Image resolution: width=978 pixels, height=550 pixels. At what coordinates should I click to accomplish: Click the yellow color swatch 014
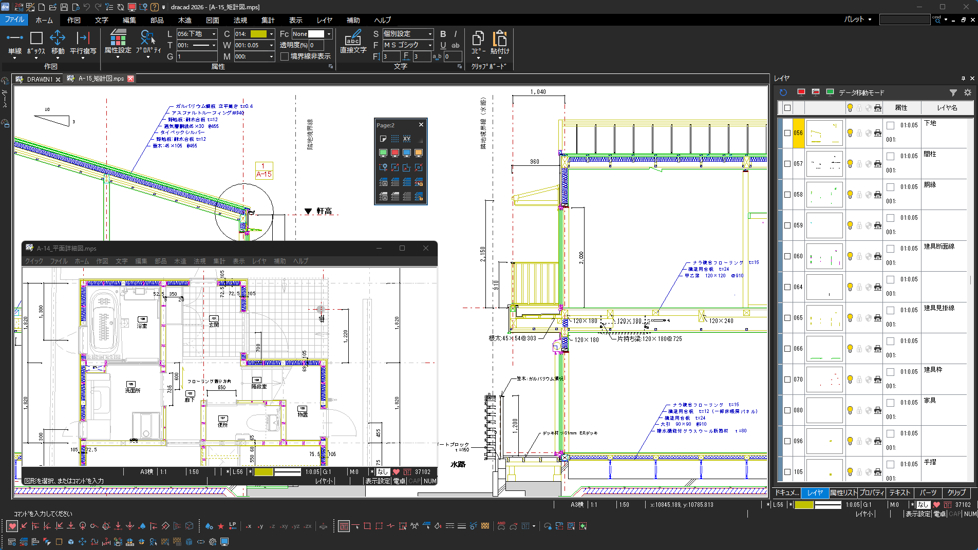click(x=258, y=34)
